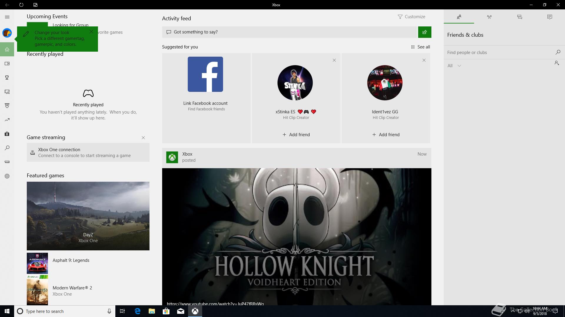Open Customize activity feed filter
565x317 pixels.
click(x=411, y=17)
